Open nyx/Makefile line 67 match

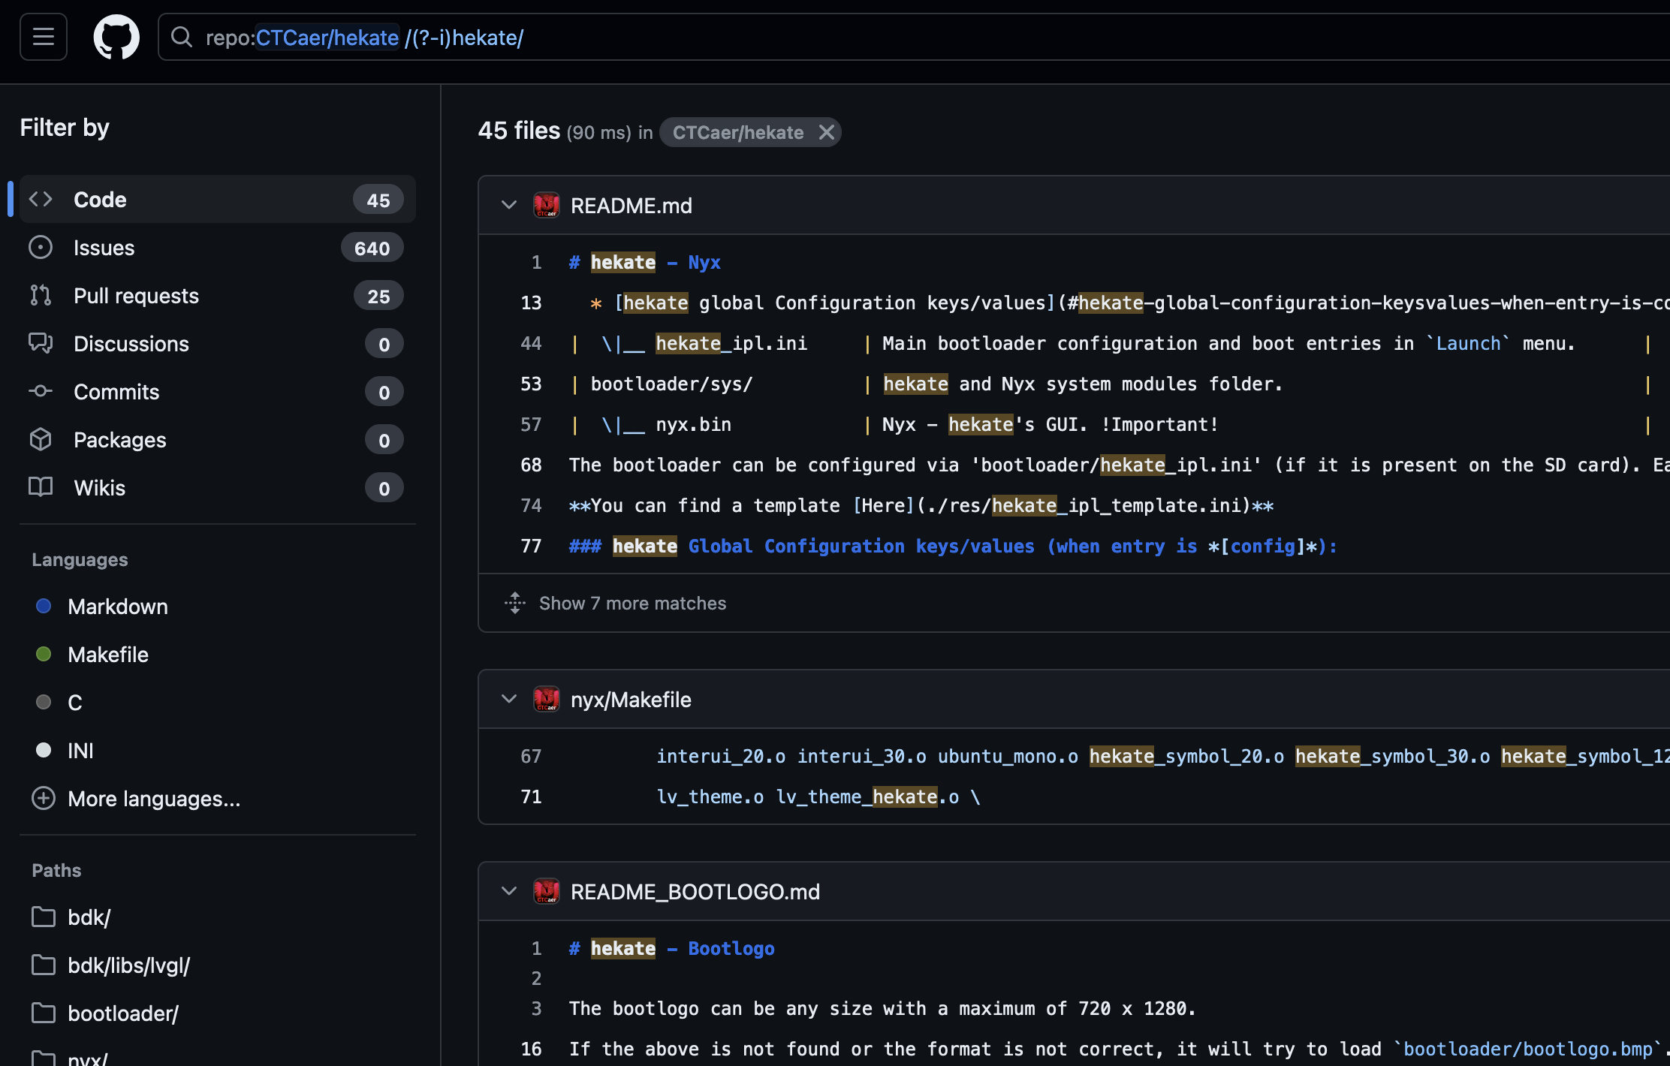pos(1162,756)
